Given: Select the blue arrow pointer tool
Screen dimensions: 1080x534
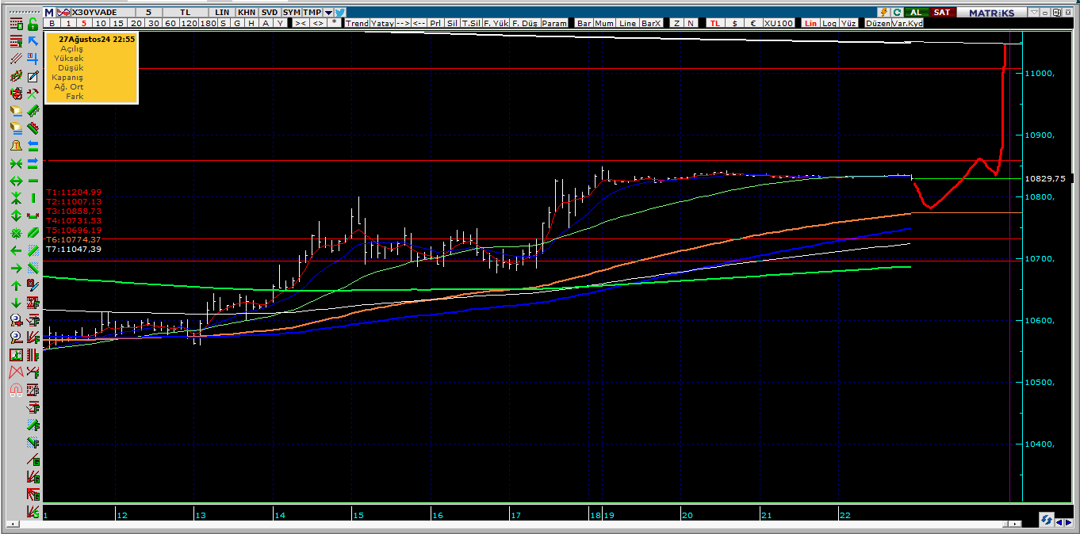Looking at the screenshot, I should coord(33,41).
